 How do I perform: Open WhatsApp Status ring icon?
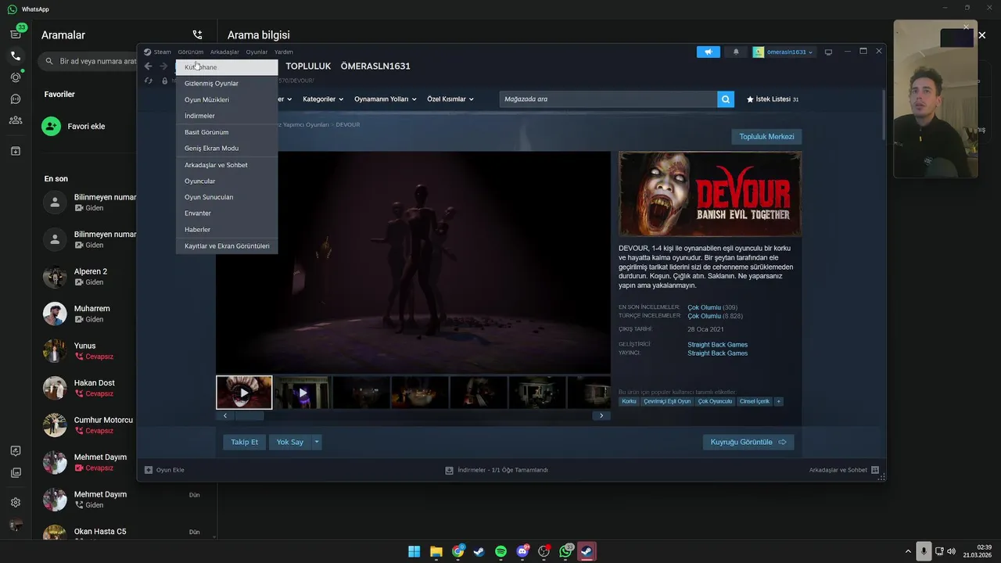point(16,77)
